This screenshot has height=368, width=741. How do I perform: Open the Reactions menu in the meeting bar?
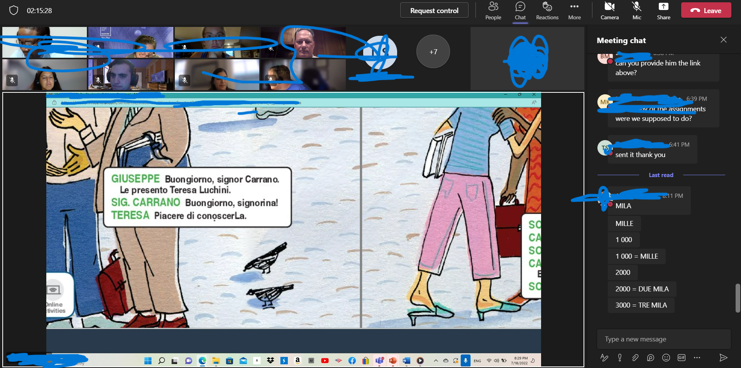point(547,11)
